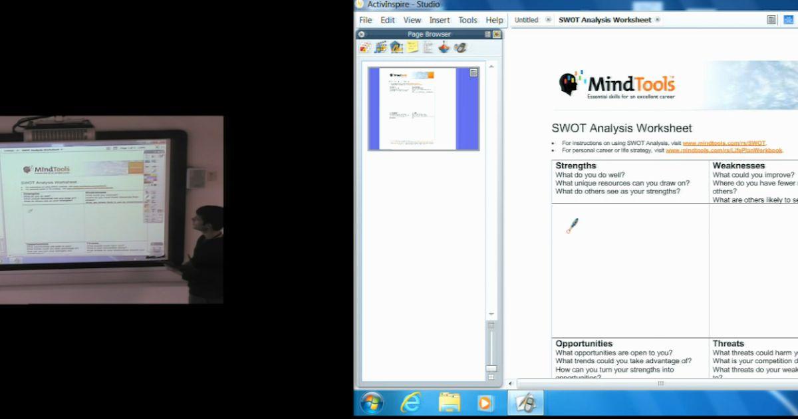Click the horizontal scrollbar thumb below the worksheet
798x419 pixels.
[x=660, y=383]
